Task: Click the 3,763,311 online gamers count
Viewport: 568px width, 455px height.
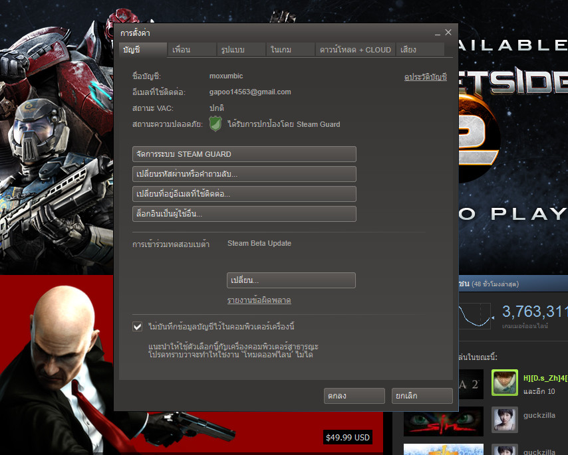Action: coord(535,312)
